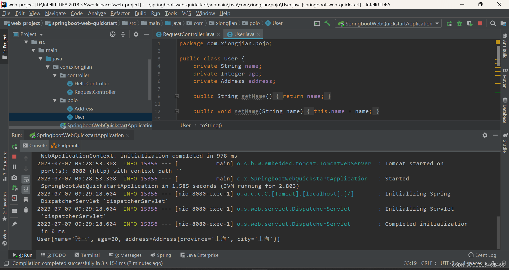The image size is (509, 270).
Task: Close the User.java editor tab
Action: coord(258,34)
